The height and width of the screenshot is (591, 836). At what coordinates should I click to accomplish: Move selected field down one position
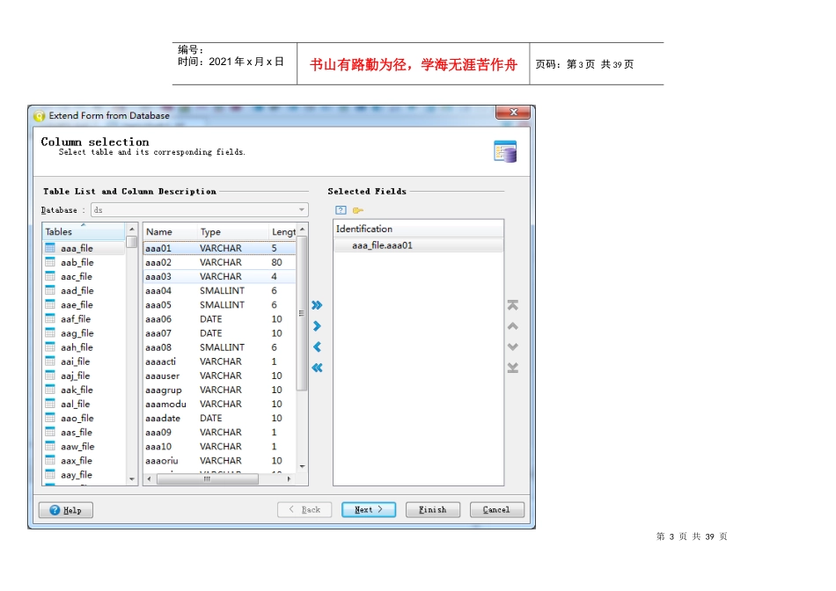(x=512, y=347)
